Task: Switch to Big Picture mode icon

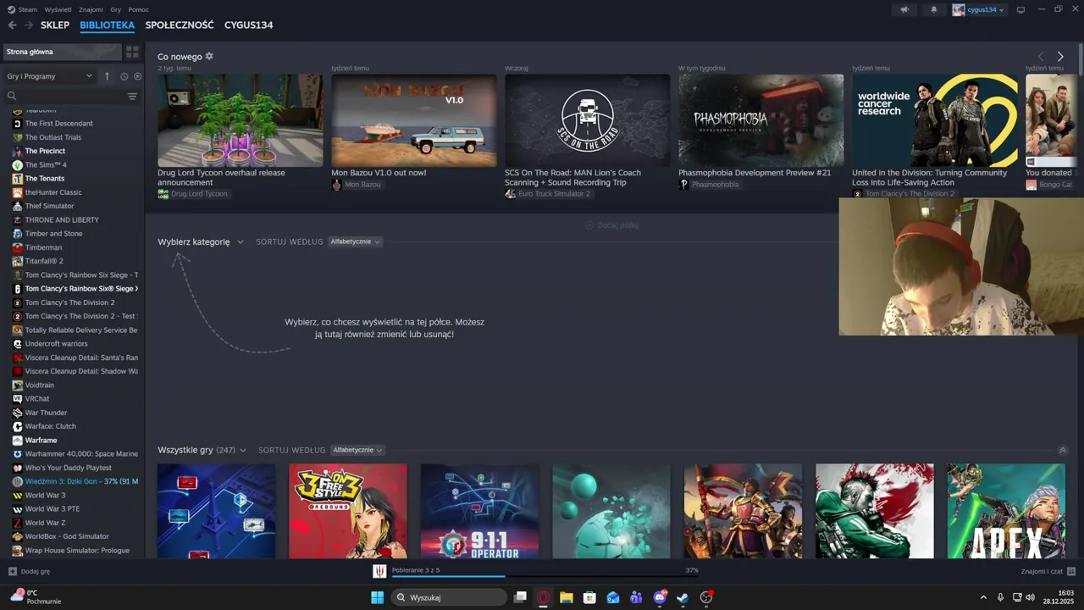Action: [x=1020, y=9]
